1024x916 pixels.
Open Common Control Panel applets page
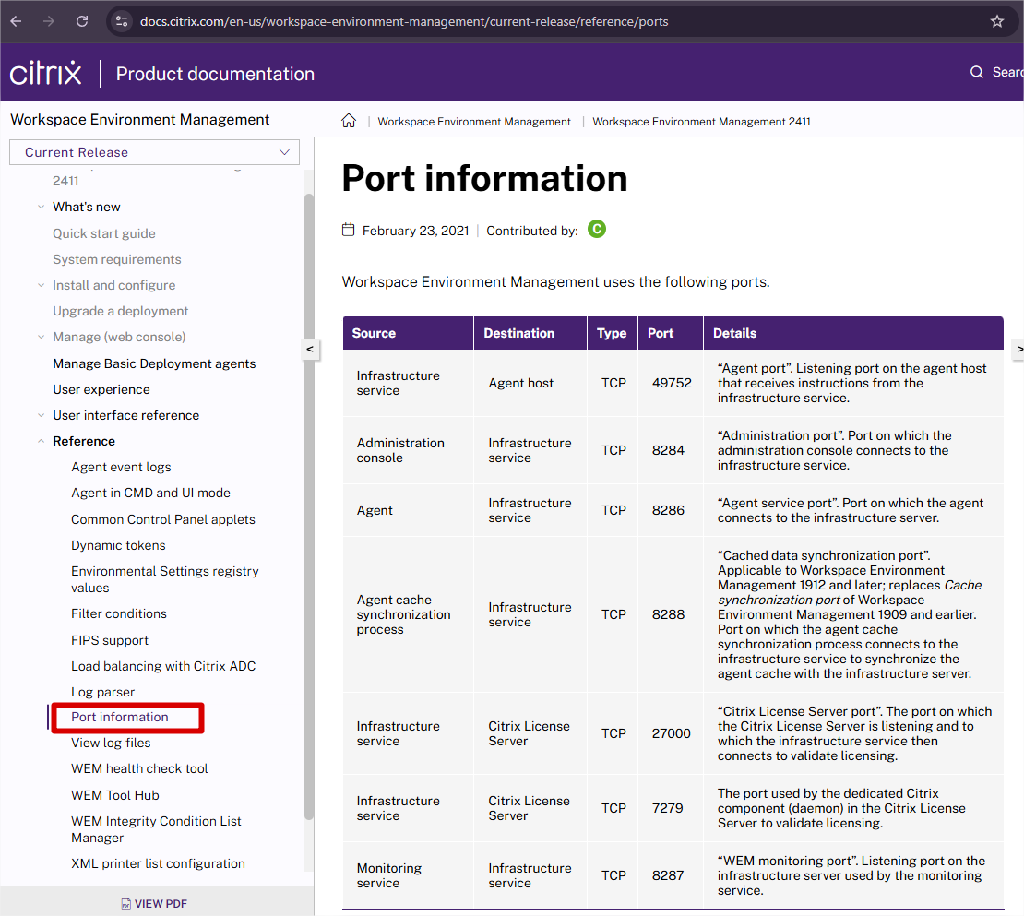pyautogui.click(x=163, y=519)
